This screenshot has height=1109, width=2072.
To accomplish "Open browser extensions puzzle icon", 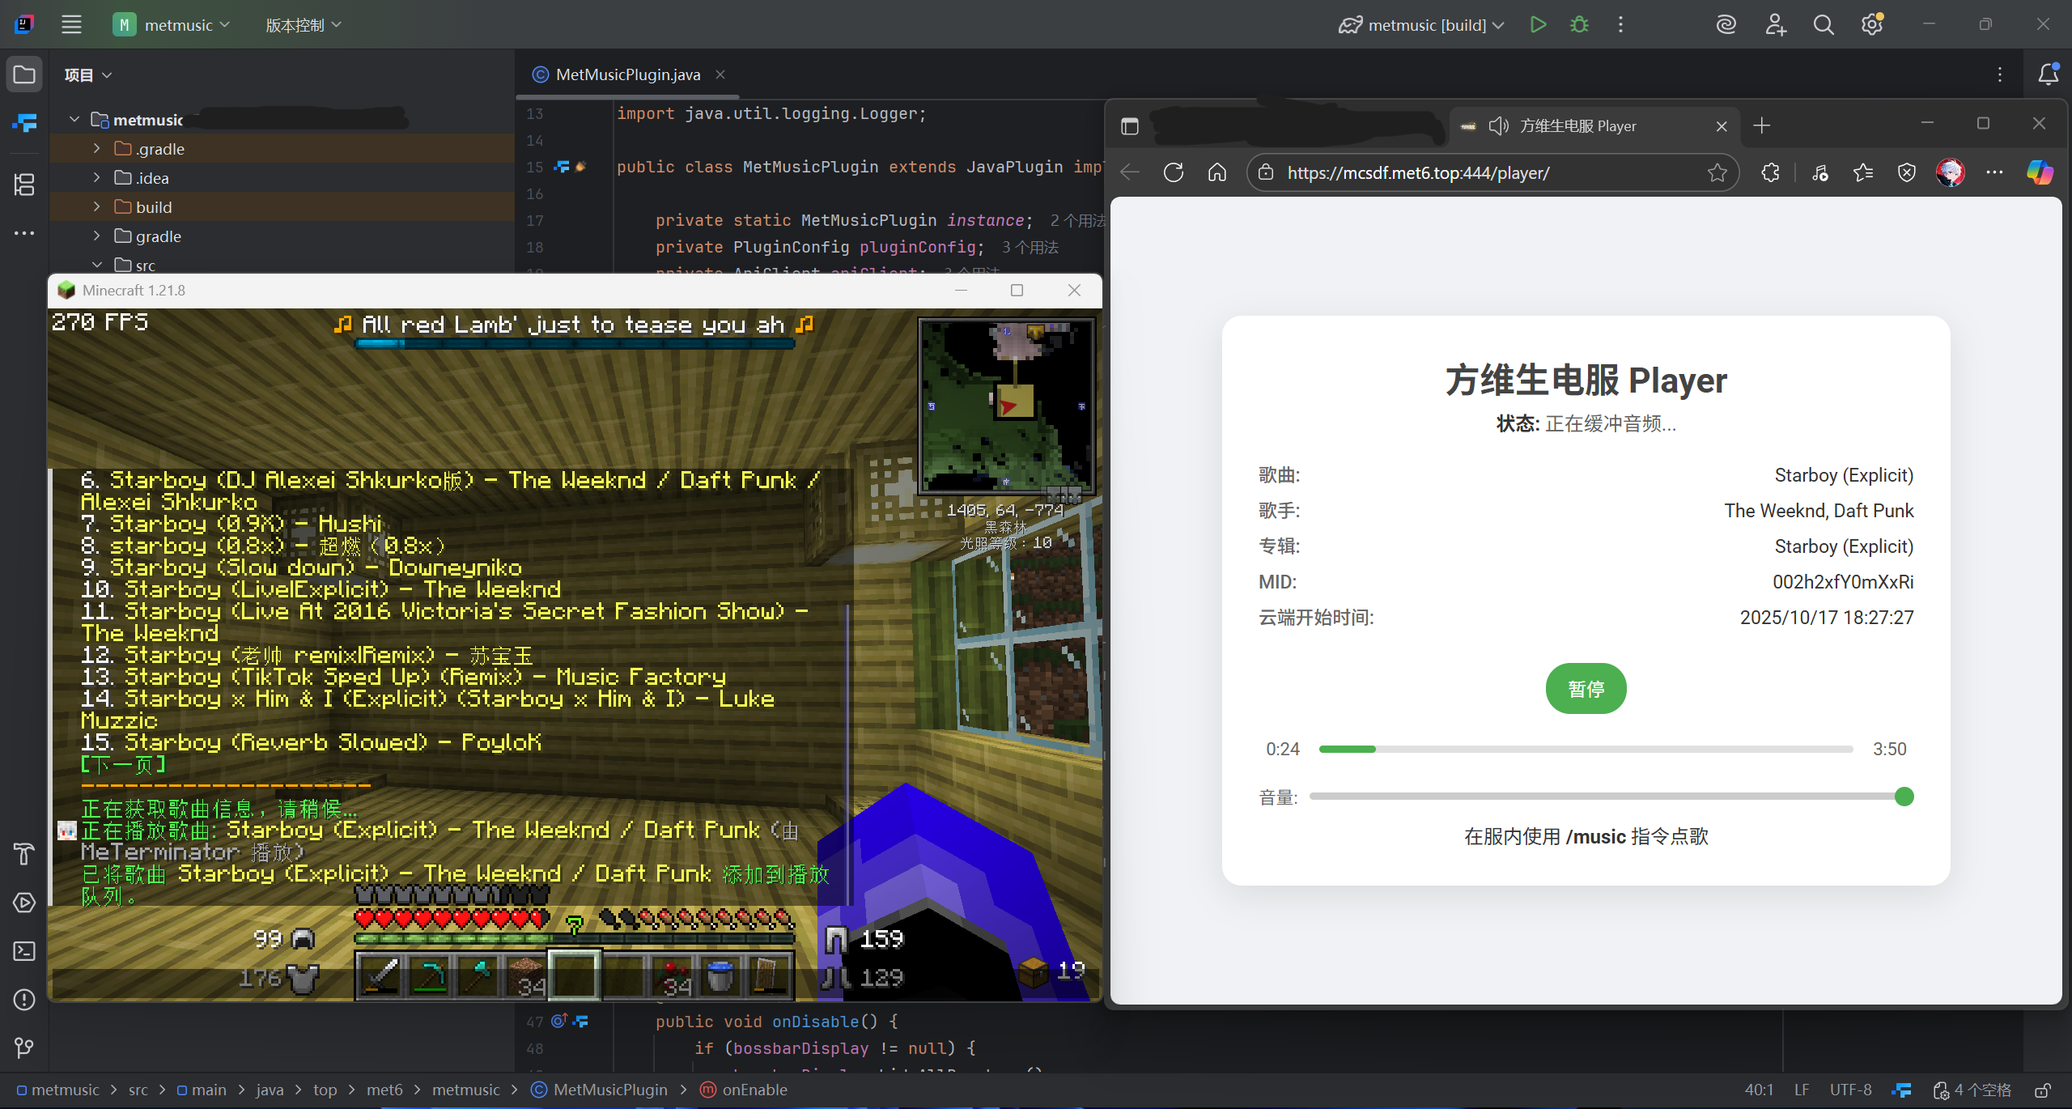I will pos(1770,172).
